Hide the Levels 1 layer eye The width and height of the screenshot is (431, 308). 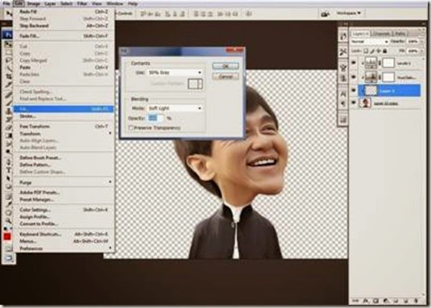tap(353, 62)
